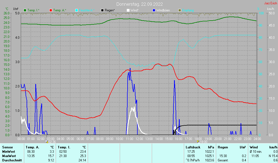The image size is (278, 163).
Task: Click the '26.0' temperature axis value
Action: 7,13
